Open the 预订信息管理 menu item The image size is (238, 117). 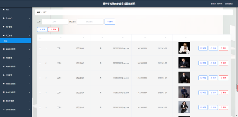[x=16, y=84]
